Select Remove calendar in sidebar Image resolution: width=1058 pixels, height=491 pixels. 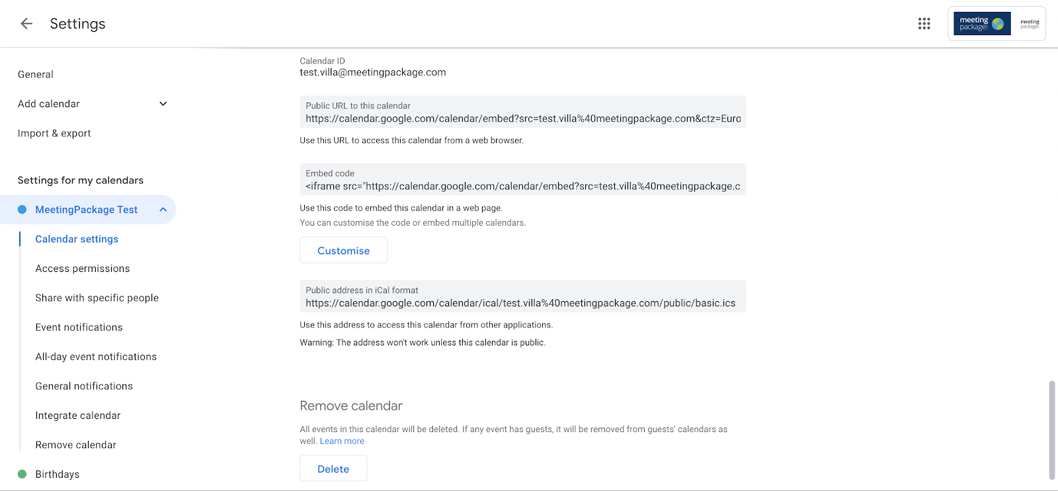[76, 445]
